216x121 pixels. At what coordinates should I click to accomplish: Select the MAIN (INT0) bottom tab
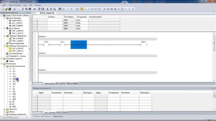coord(49,83)
